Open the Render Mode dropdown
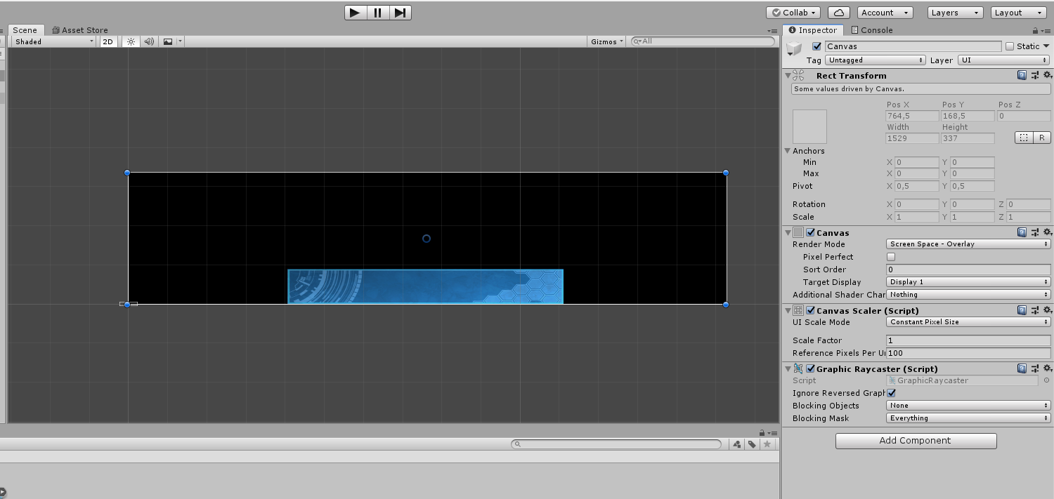 point(968,244)
